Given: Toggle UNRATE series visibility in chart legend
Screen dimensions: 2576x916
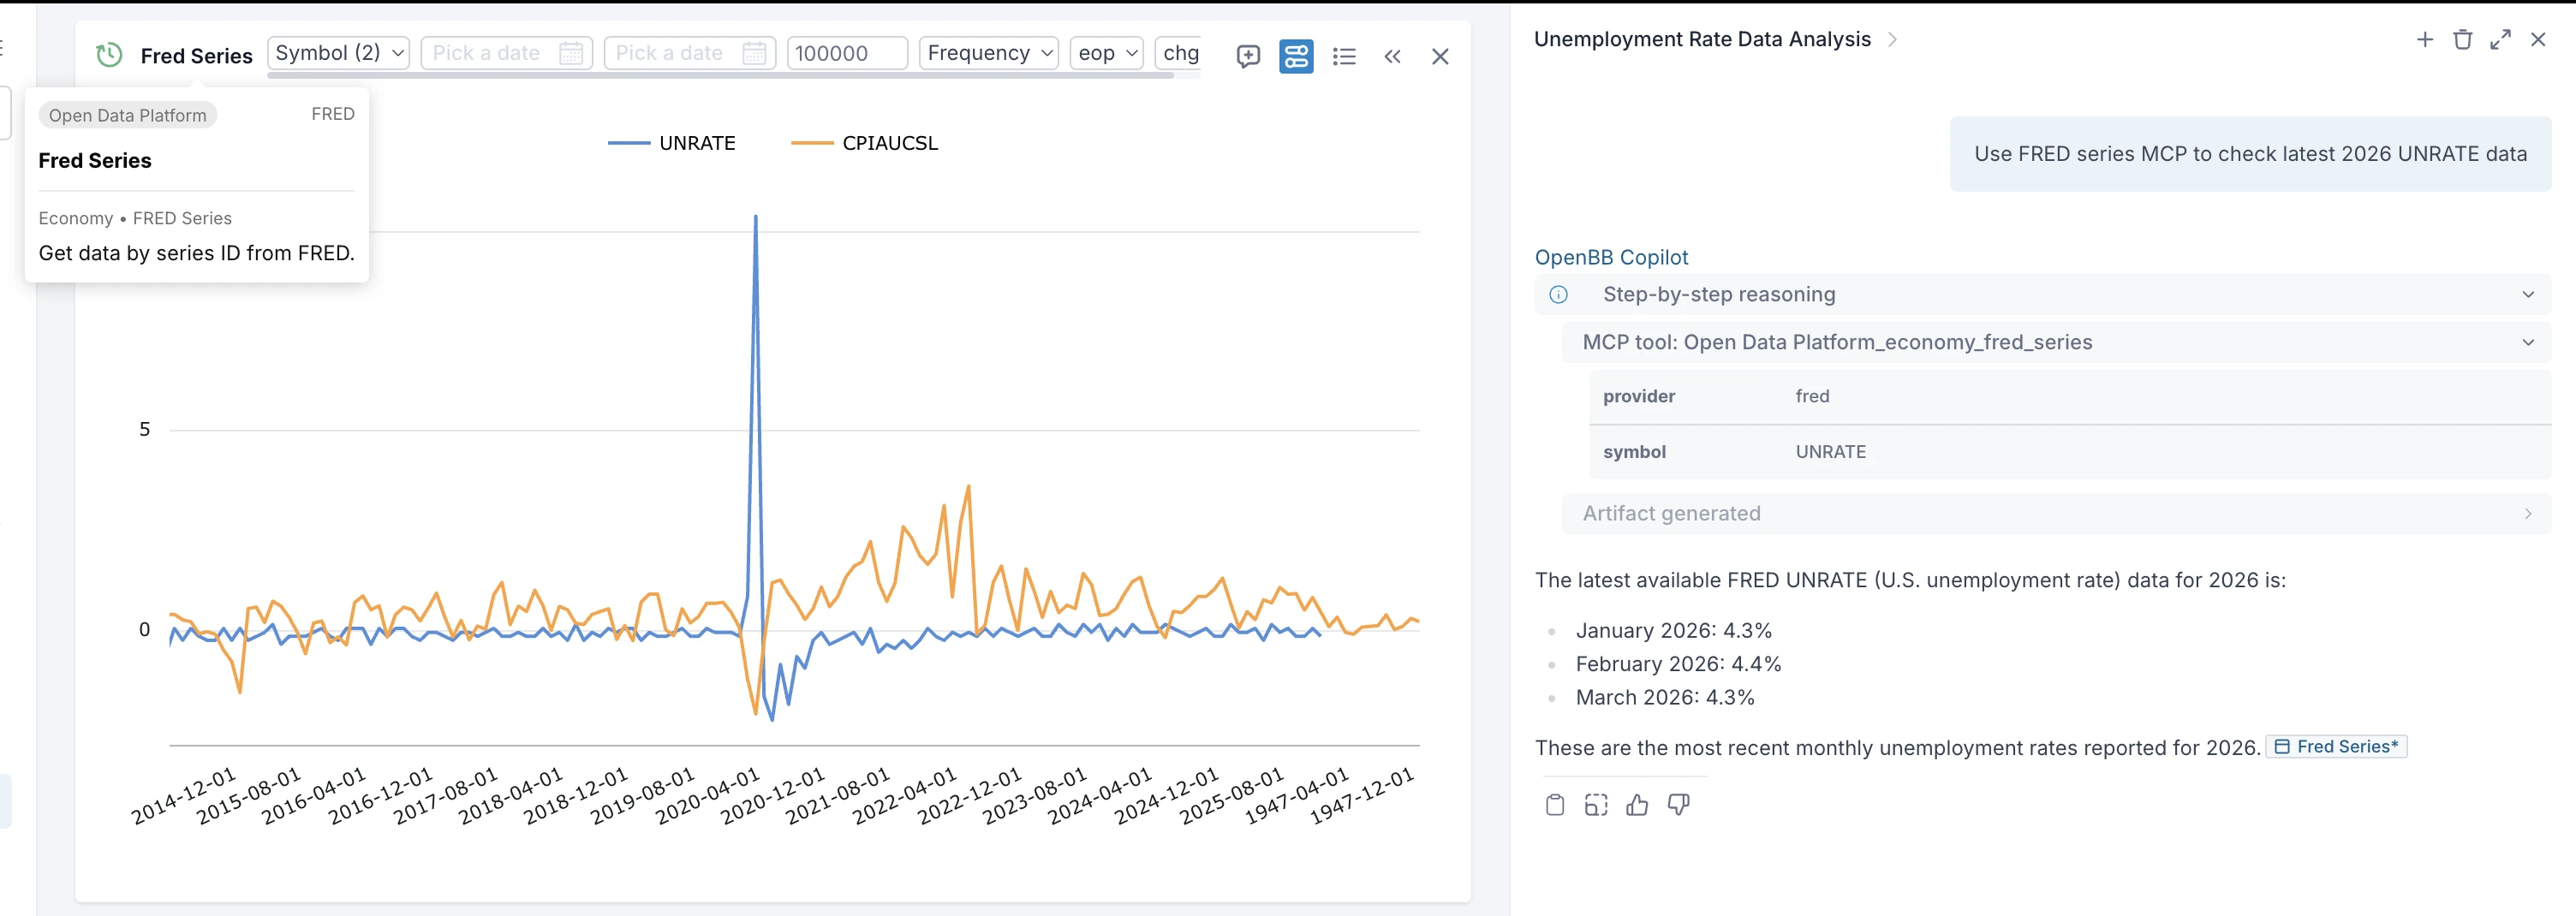Looking at the screenshot, I should pos(672,142).
